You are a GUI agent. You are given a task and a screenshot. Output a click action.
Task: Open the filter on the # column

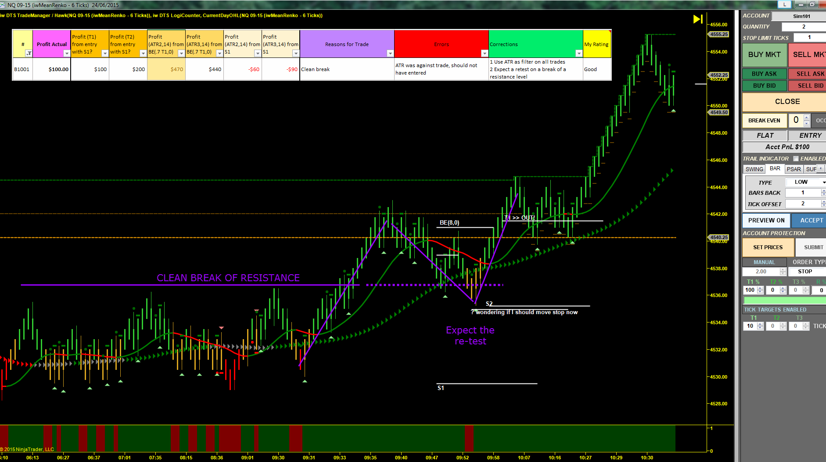click(29, 53)
